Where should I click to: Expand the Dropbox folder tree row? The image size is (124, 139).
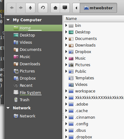(x=66, y=52)
